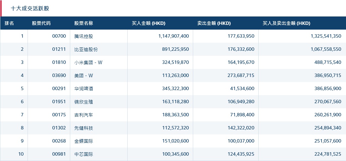The width and height of the screenshot is (346, 161).
Task: Click stock name 比亚迪股份
Action: [x=86, y=49]
